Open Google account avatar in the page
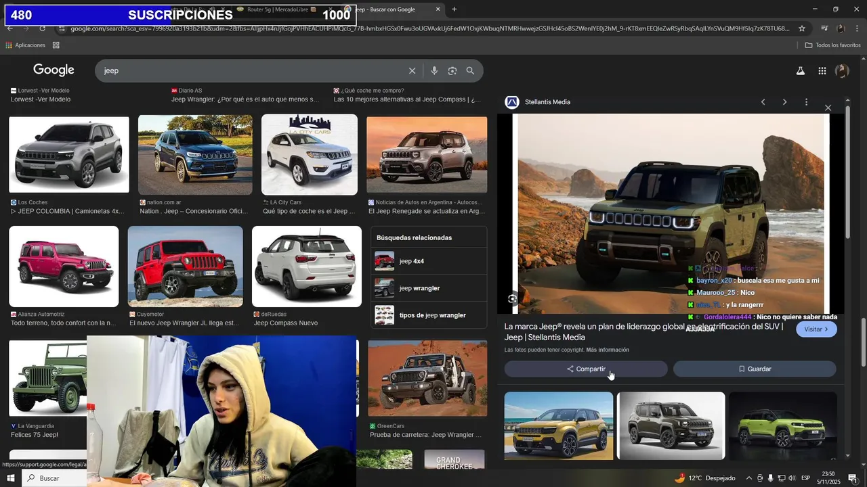 click(842, 71)
